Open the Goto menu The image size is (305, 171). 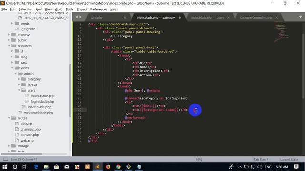(59, 9)
